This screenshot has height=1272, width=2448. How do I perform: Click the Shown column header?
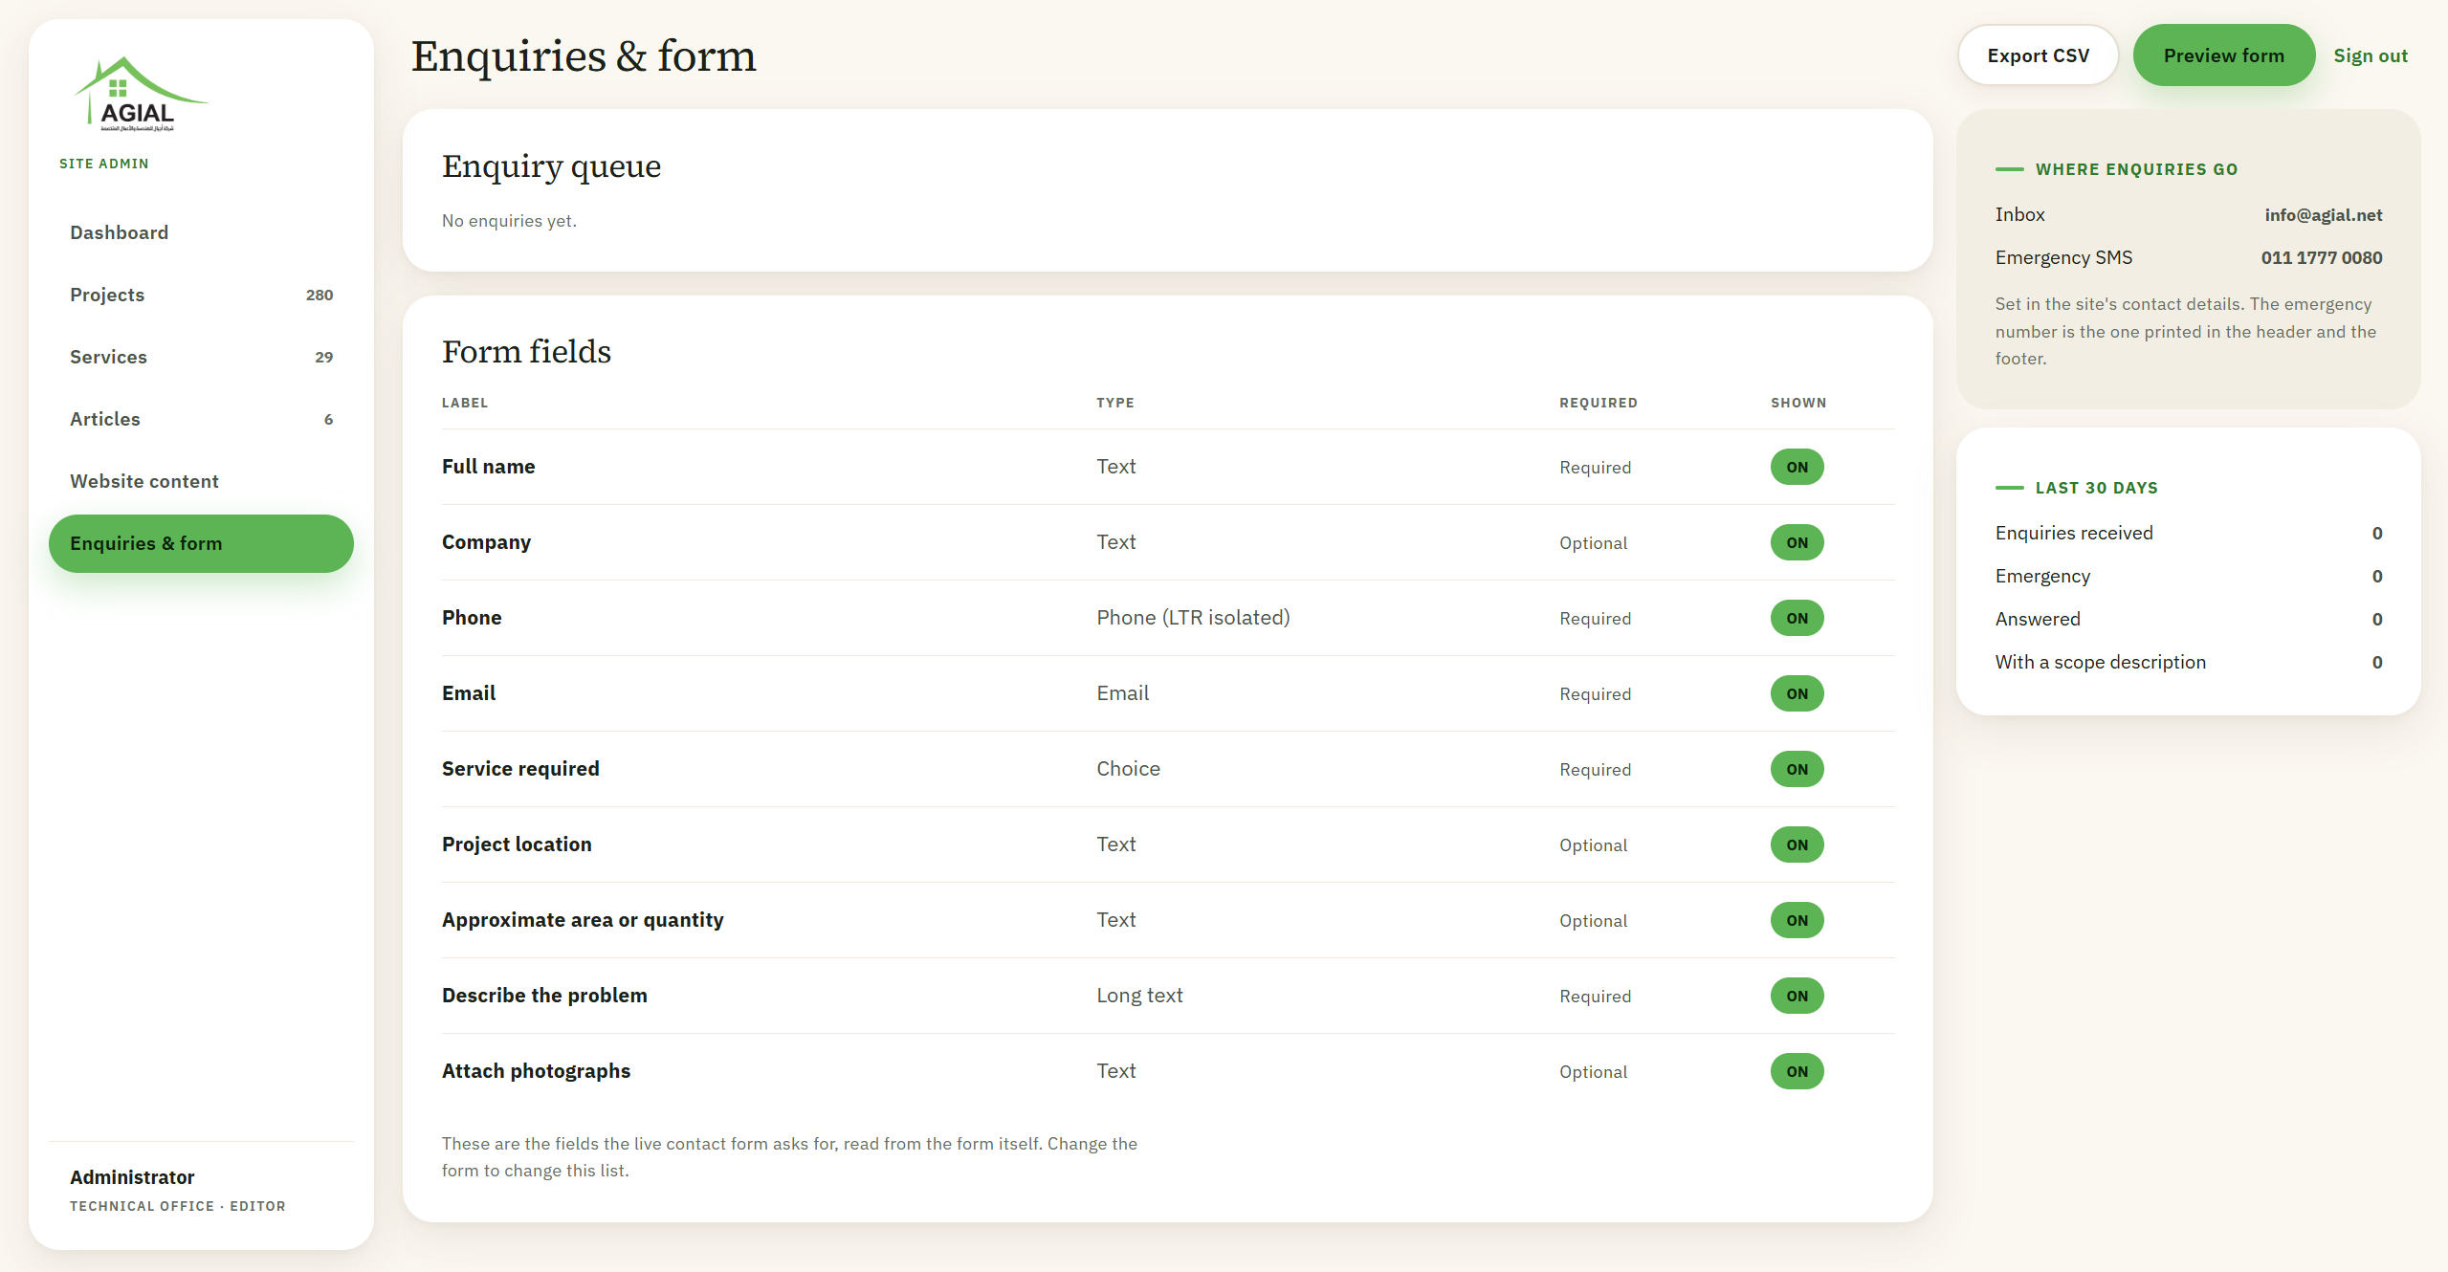[x=1798, y=403]
